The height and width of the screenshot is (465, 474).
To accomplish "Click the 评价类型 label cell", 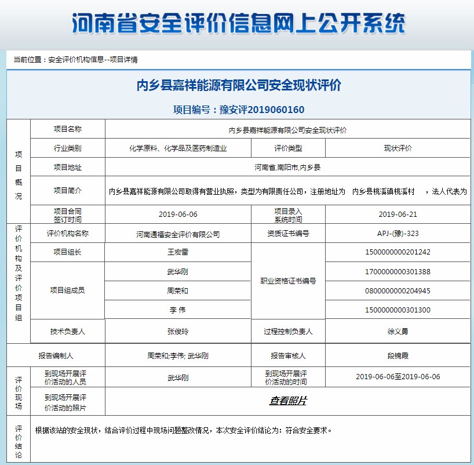I will (x=288, y=148).
